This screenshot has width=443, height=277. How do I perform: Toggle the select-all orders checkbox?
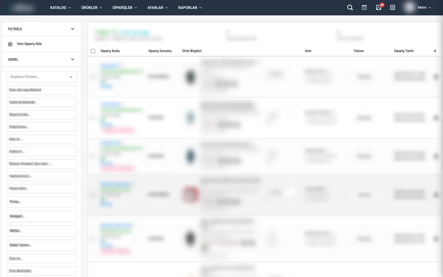coord(93,51)
